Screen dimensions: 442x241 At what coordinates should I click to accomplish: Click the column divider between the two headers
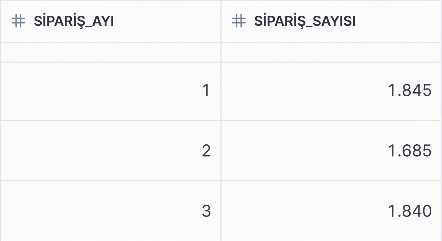[221, 21]
